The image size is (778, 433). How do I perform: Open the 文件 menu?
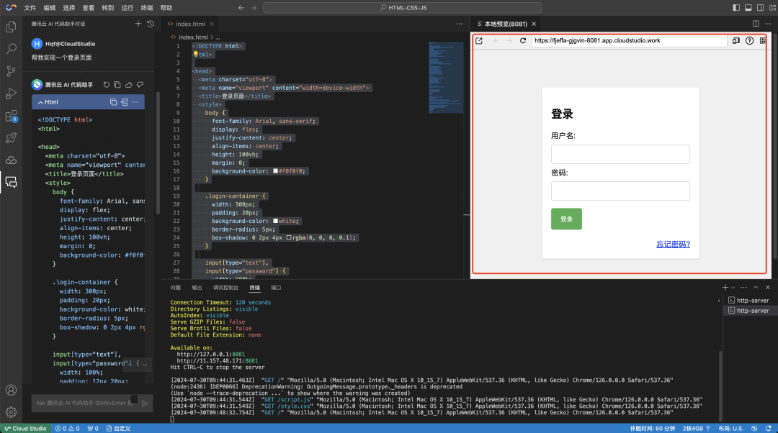[30, 8]
